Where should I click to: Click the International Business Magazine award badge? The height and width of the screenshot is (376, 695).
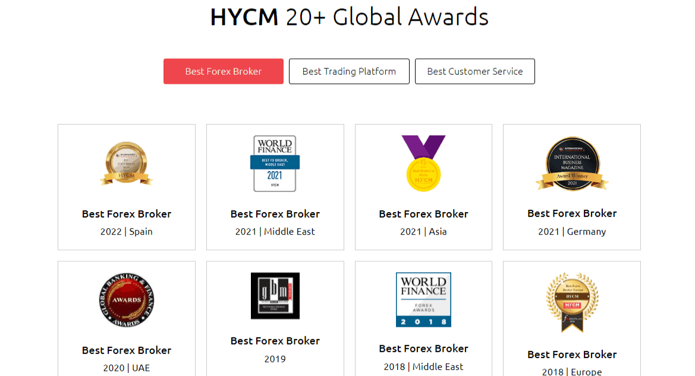(572, 163)
